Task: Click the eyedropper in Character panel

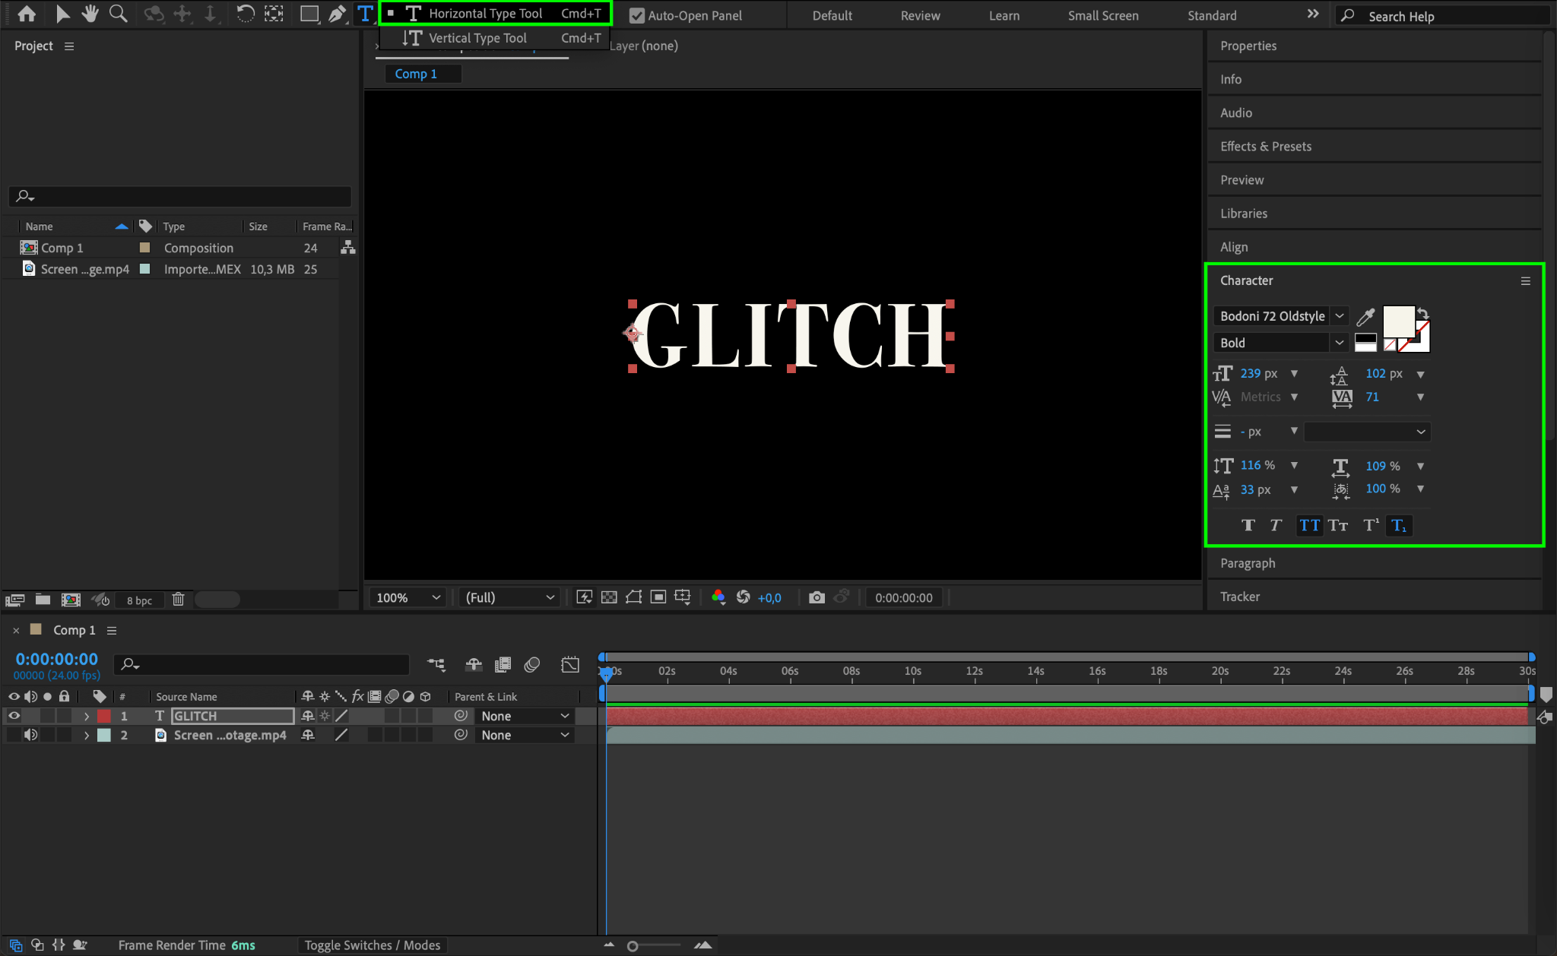Action: pyautogui.click(x=1365, y=316)
